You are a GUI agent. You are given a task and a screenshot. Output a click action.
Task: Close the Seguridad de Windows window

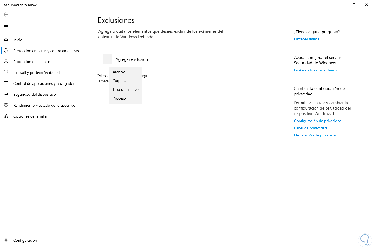point(366,5)
